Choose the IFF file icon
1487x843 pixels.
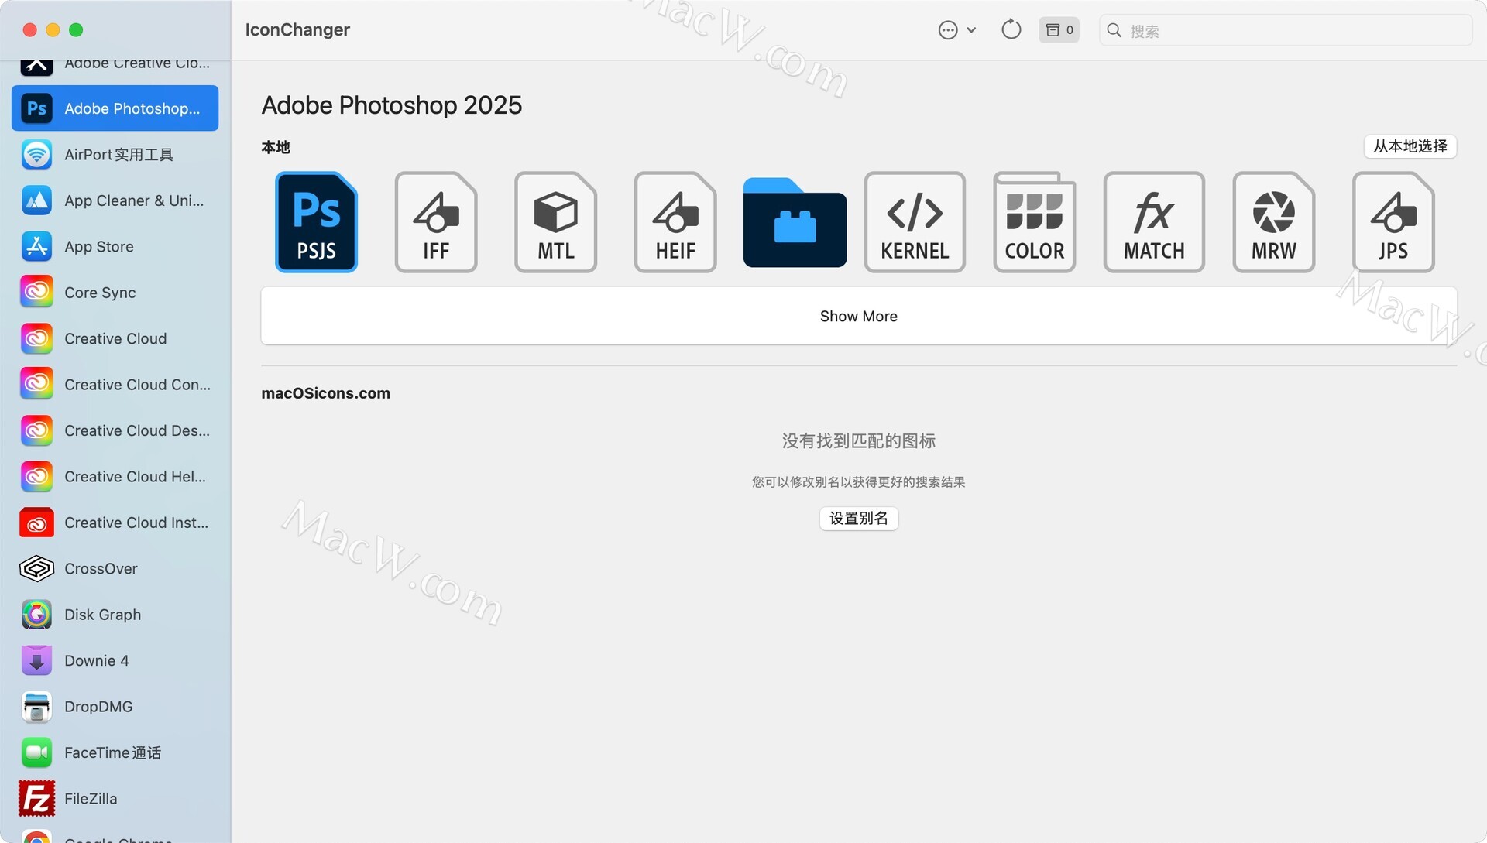point(436,222)
